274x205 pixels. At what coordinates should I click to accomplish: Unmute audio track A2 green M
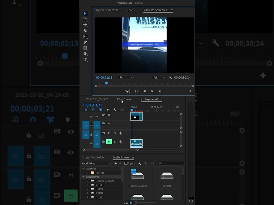click(x=109, y=142)
